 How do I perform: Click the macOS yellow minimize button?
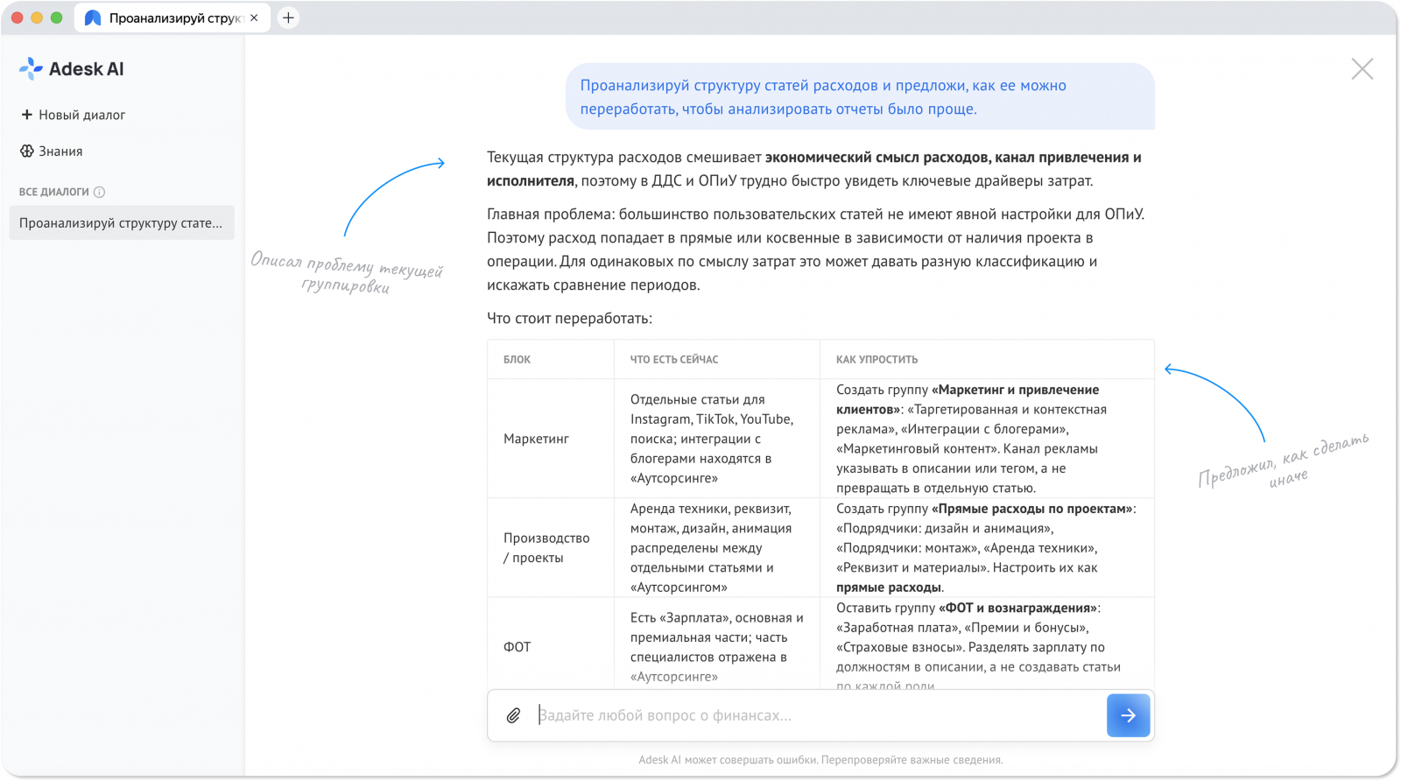click(x=37, y=18)
